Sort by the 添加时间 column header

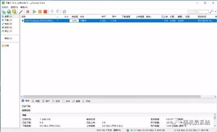pos(202,17)
